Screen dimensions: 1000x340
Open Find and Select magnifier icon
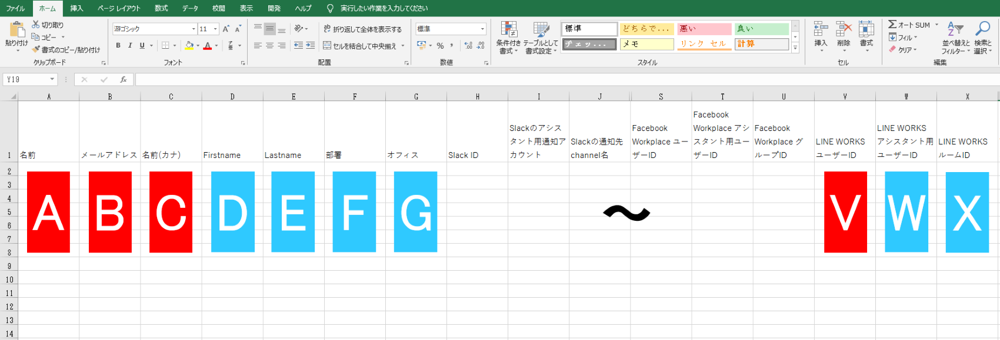pos(982,29)
